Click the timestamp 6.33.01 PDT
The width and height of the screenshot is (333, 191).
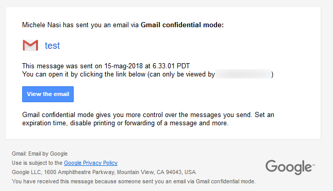click(171, 66)
